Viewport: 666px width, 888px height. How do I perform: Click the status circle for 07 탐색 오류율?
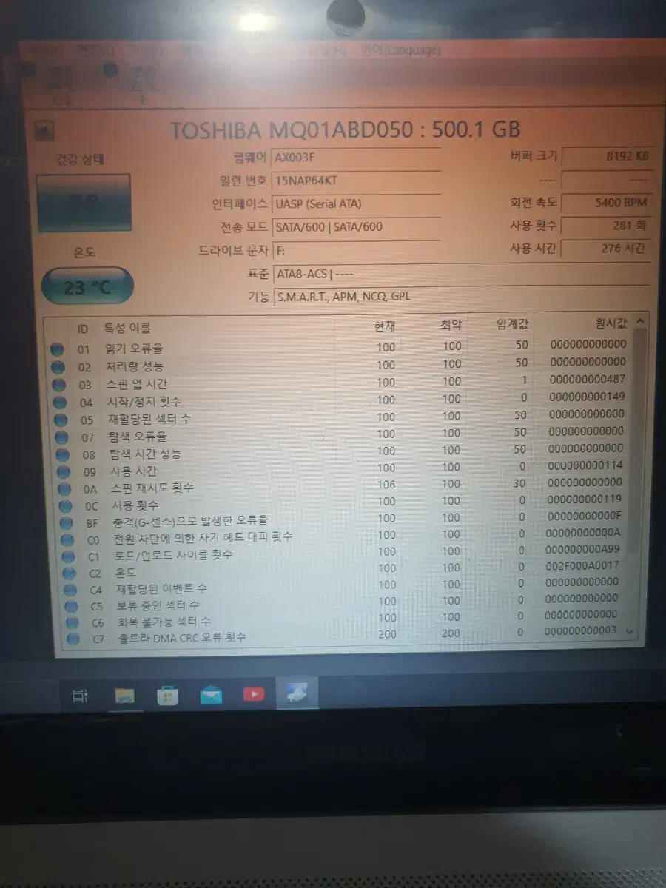[61, 437]
